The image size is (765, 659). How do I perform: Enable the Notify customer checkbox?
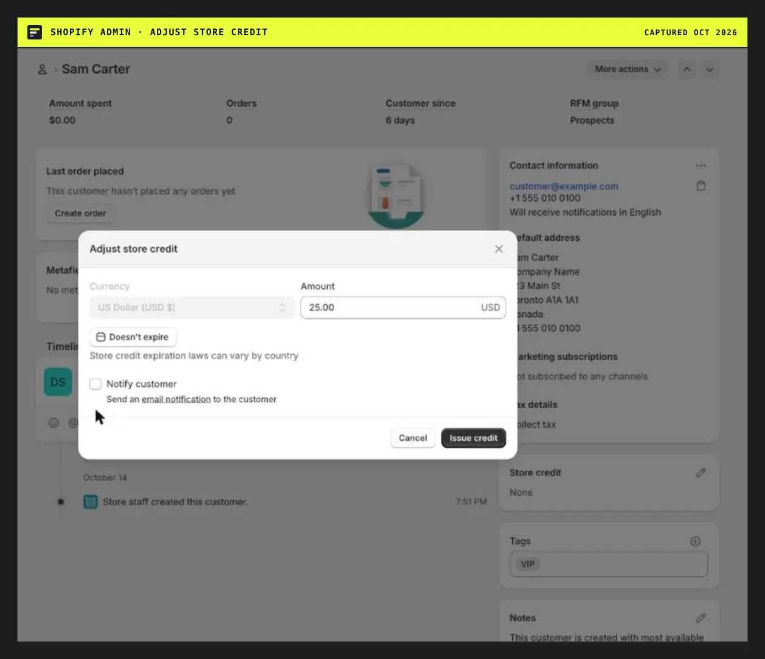(x=95, y=384)
